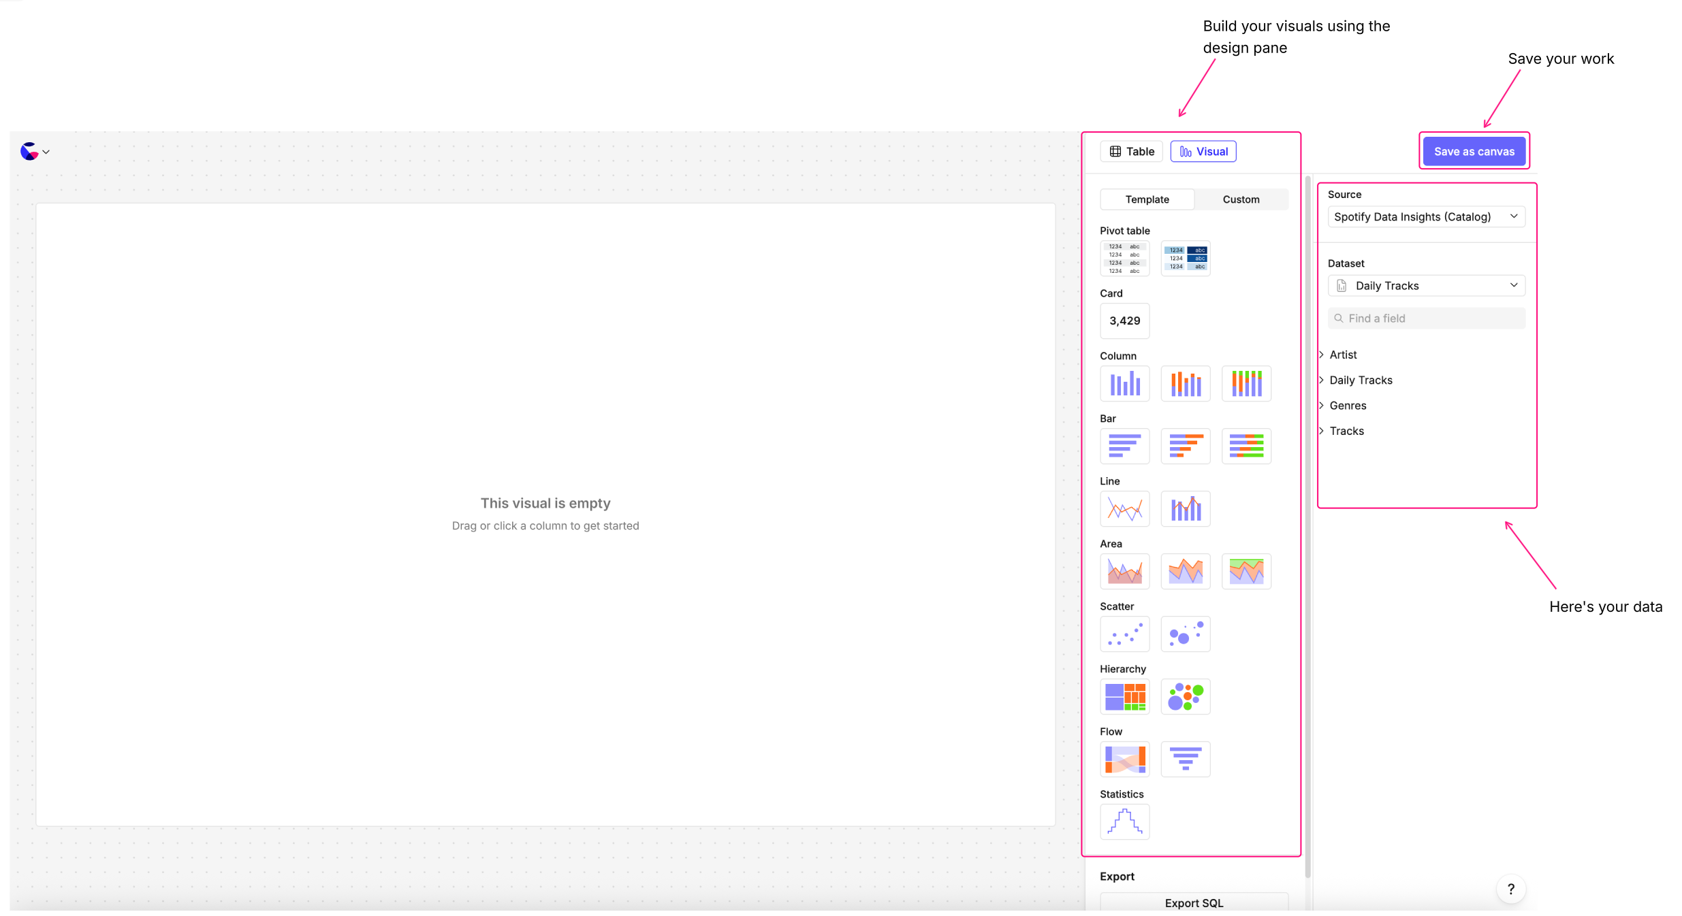Open the Daily Tracks dataset dropdown
The width and height of the screenshot is (1682, 916).
tap(1426, 286)
